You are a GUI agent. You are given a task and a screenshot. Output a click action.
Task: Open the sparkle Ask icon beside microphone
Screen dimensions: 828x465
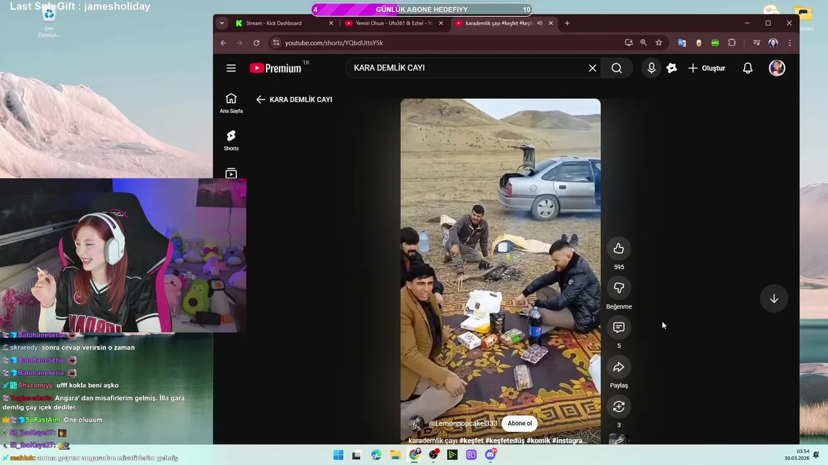pyautogui.click(x=671, y=68)
